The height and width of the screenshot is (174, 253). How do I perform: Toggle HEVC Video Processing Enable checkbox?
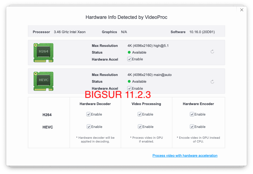point(140,127)
